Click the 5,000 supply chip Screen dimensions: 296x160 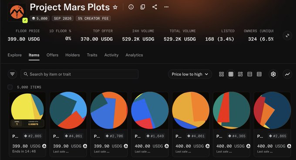pos(40,18)
